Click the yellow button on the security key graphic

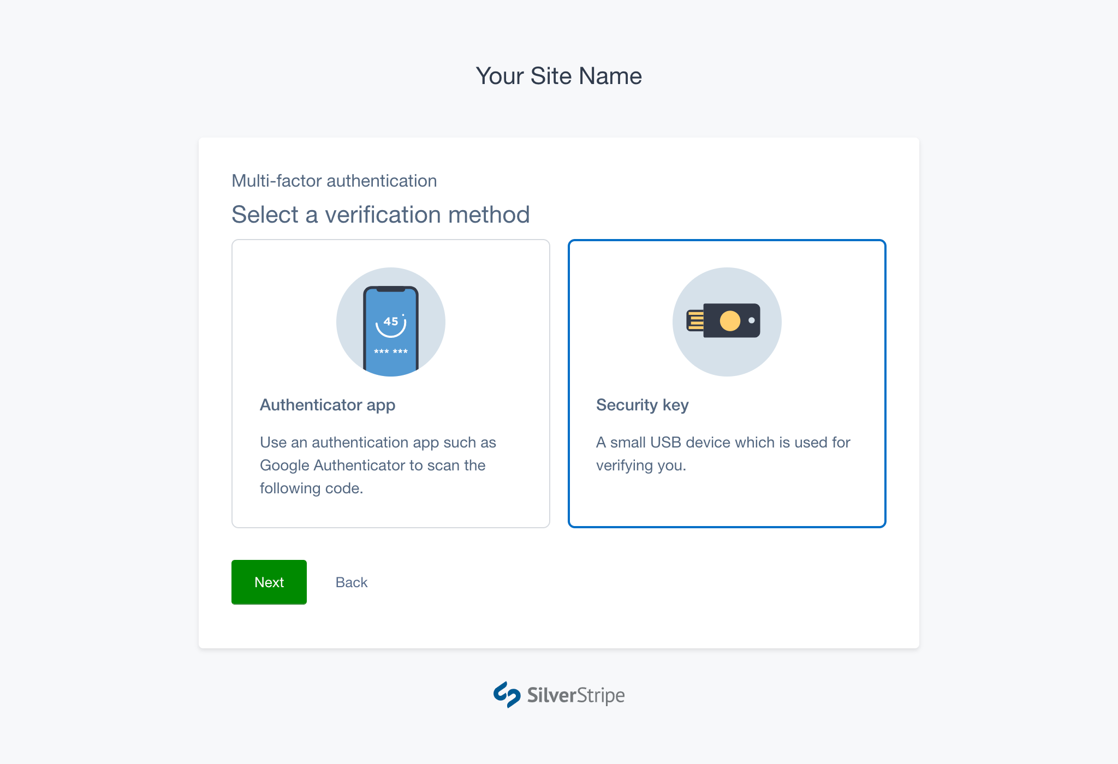[730, 321]
